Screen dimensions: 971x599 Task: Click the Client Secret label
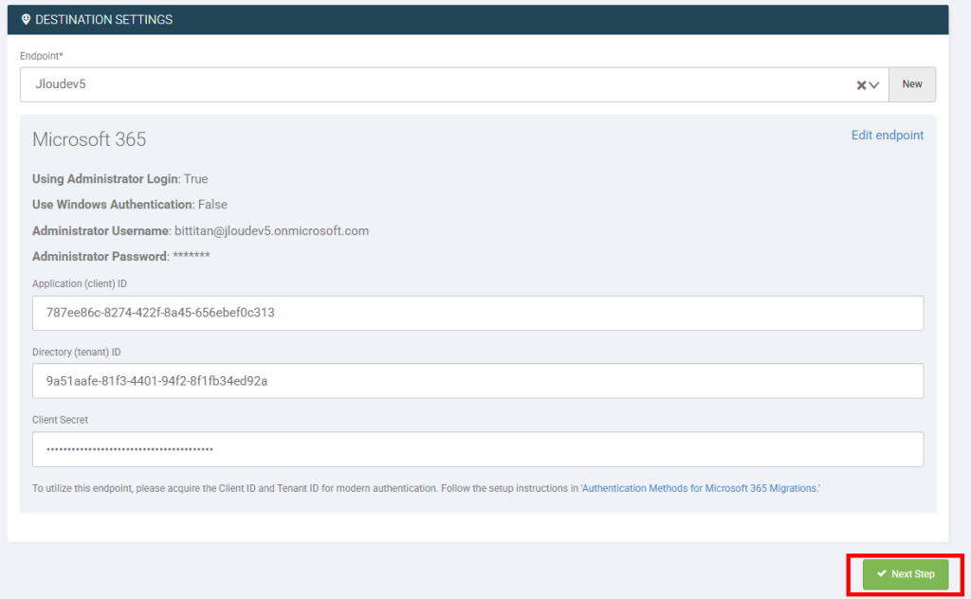click(x=60, y=420)
